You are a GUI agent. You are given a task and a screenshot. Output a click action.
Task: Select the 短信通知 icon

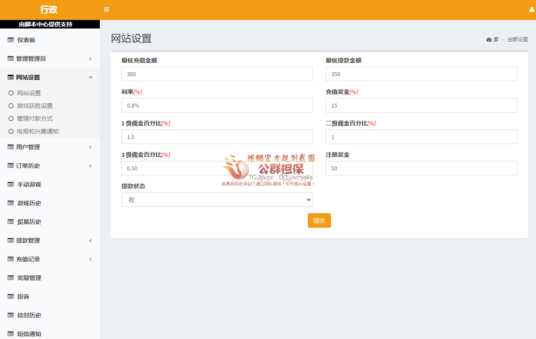pos(10,333)
